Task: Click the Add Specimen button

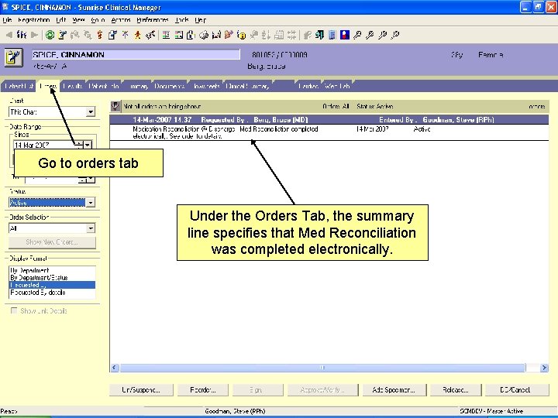Action: [394, 390]
